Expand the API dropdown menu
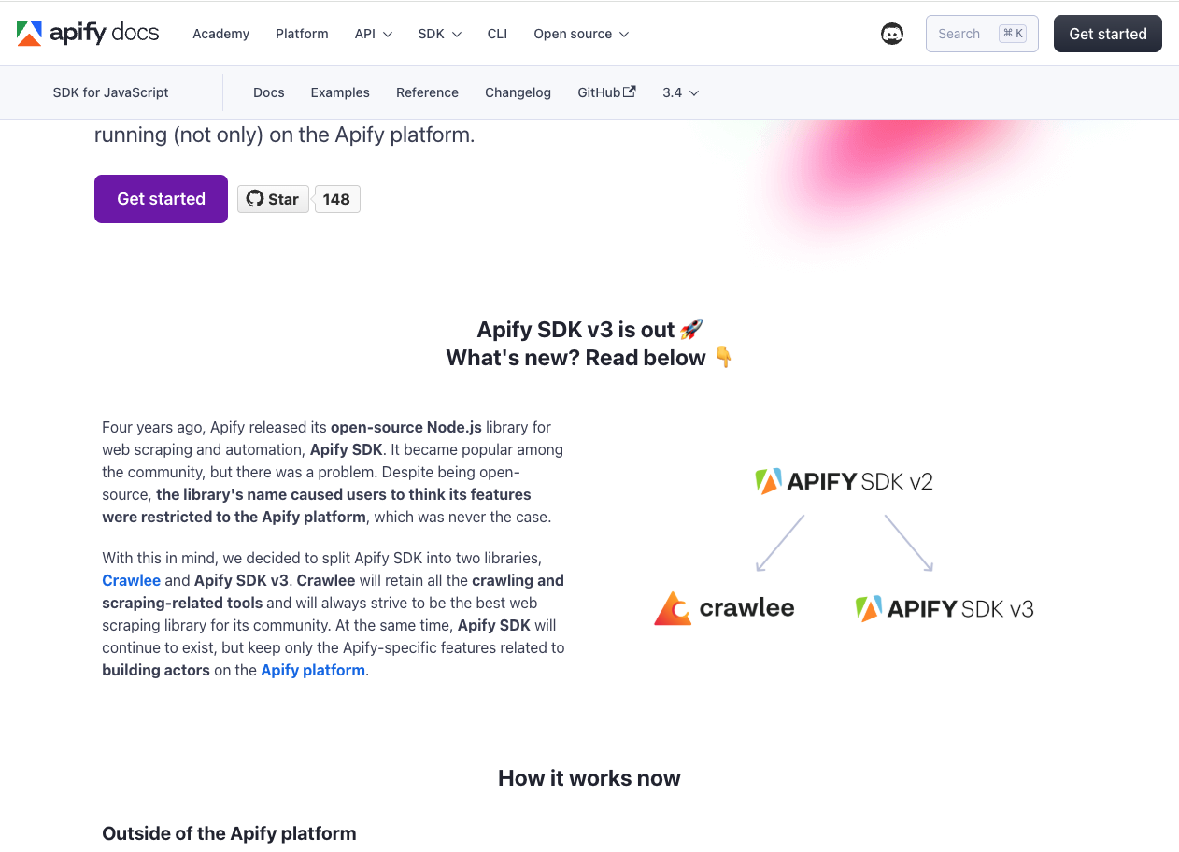 tap(374, 34)
